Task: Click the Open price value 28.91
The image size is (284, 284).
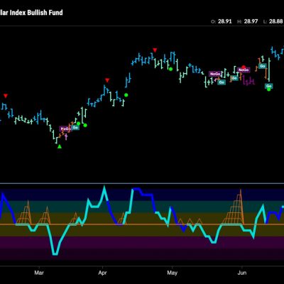Action: pos(225,21)
